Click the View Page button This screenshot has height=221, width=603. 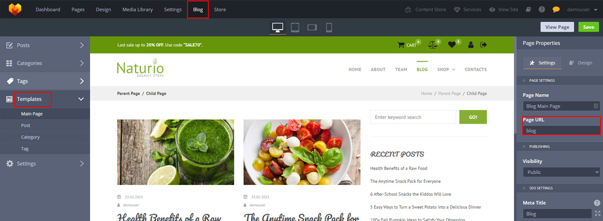(x=557, y=27)
